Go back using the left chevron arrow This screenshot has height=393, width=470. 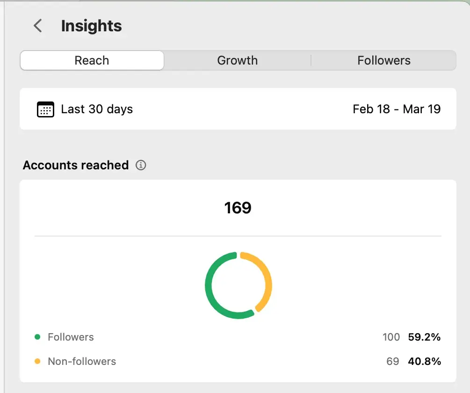pos(38,25)
